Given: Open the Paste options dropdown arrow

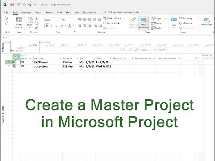Looking at the screenshot, I should pos(30,28).
